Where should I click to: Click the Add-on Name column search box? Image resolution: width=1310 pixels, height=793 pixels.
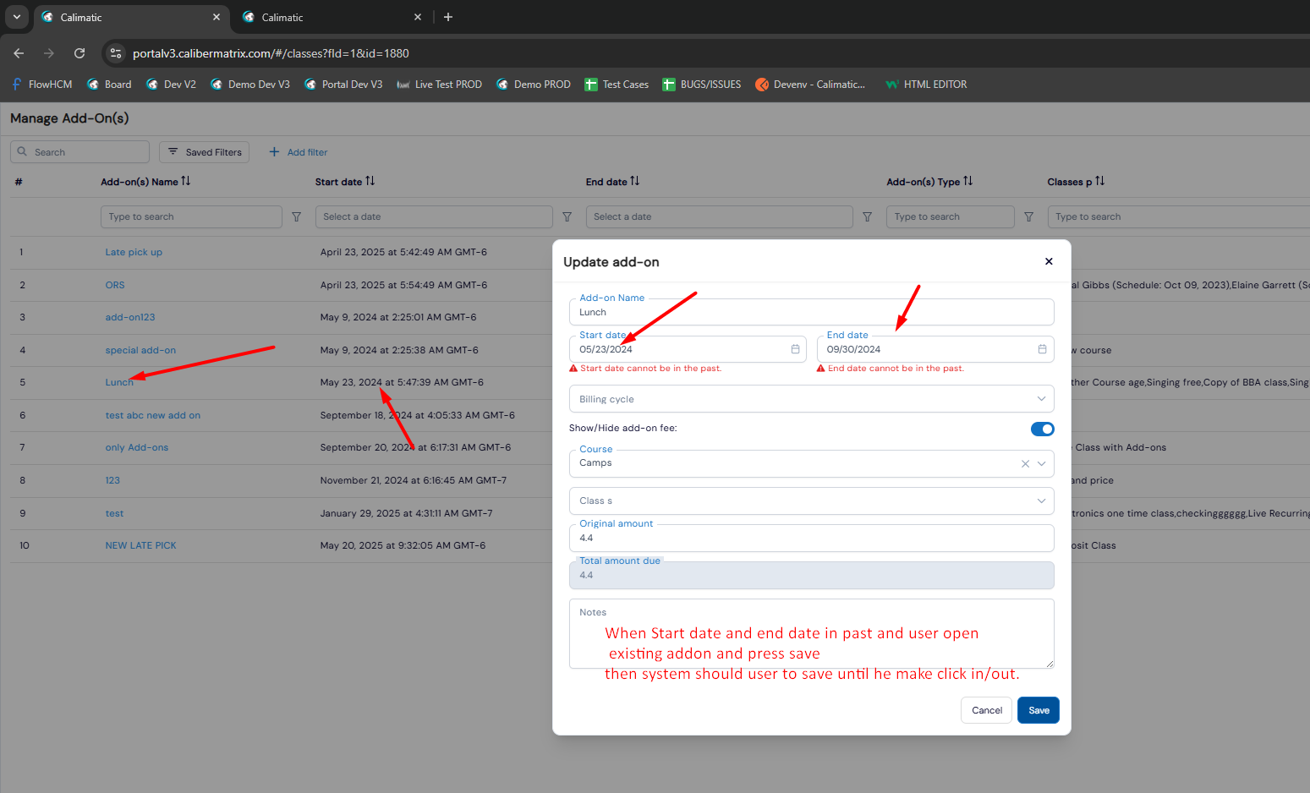click(x=191, y=217)
